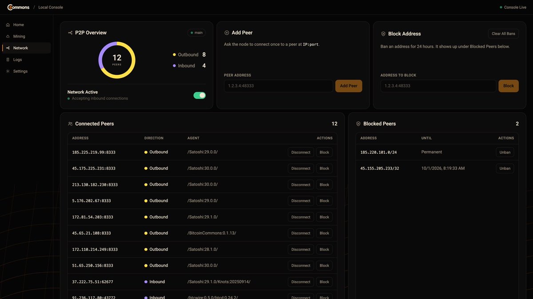Click the orange Add Peer button
This screenshot has height=299, width=533.
tap(349, 86)
